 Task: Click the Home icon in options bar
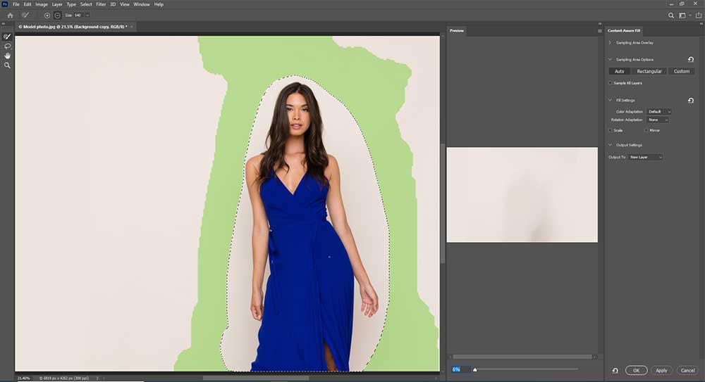[10, 15]
